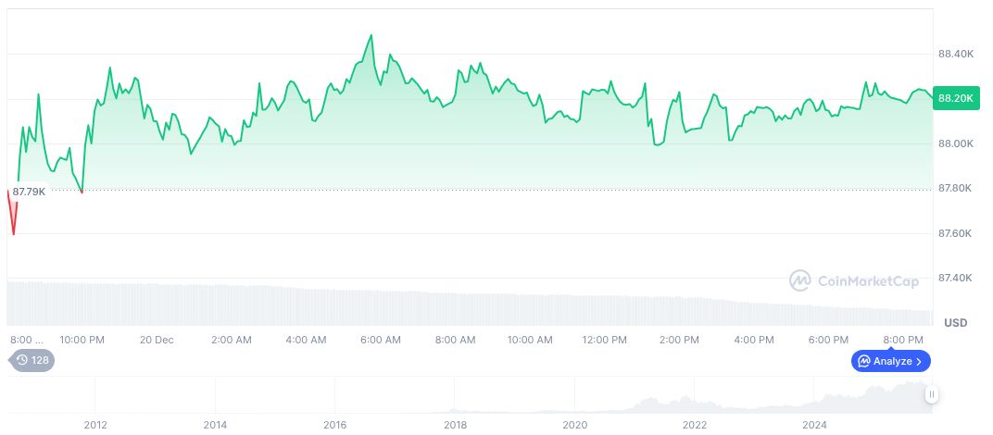This screenshot has height=435, width=993.
Task: Click the green 88.20K current price tag
Action: pyautogui.click(x=955, y=98)
